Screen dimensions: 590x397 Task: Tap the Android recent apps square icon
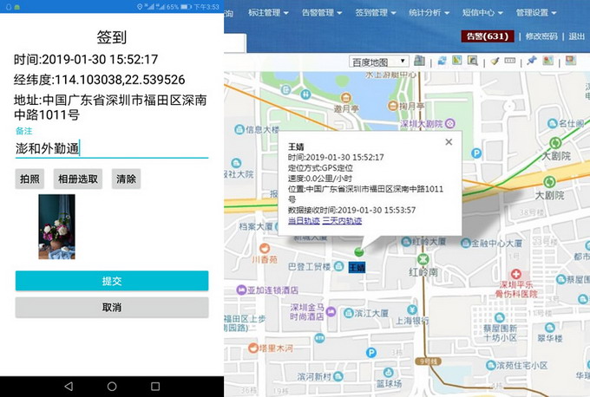click(155, 386)
